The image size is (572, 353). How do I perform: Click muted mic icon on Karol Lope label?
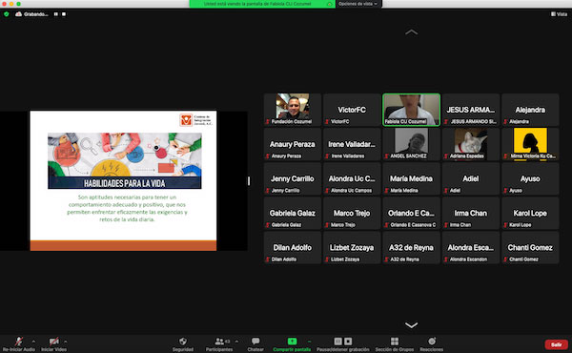(x=505, y=225)
